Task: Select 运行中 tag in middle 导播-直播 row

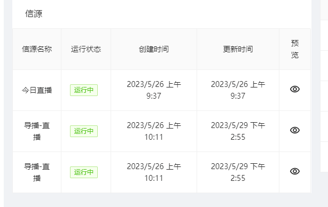Action: coord(84,131)
